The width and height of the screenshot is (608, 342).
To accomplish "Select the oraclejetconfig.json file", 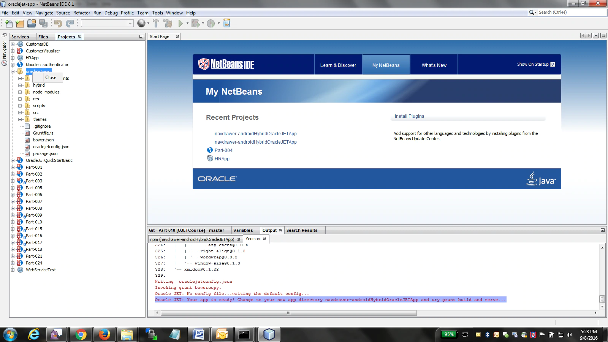I will [x=51, y=147].
